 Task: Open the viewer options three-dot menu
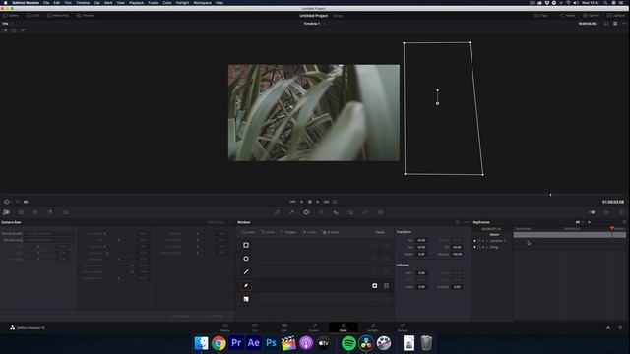pos(624,24)
